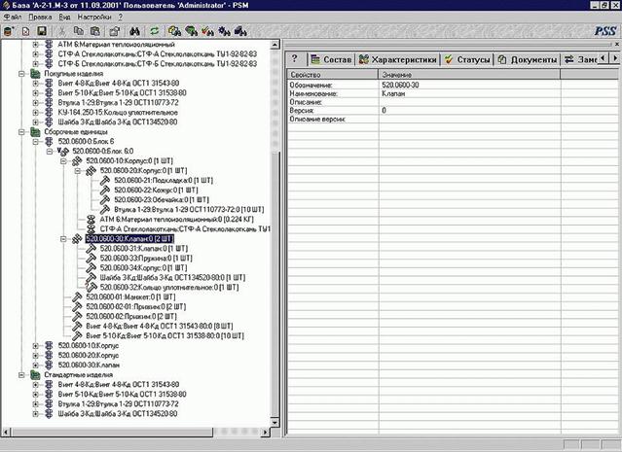Click the icon beside 520.0600-0:Блок 6:0

click(63, 152)
